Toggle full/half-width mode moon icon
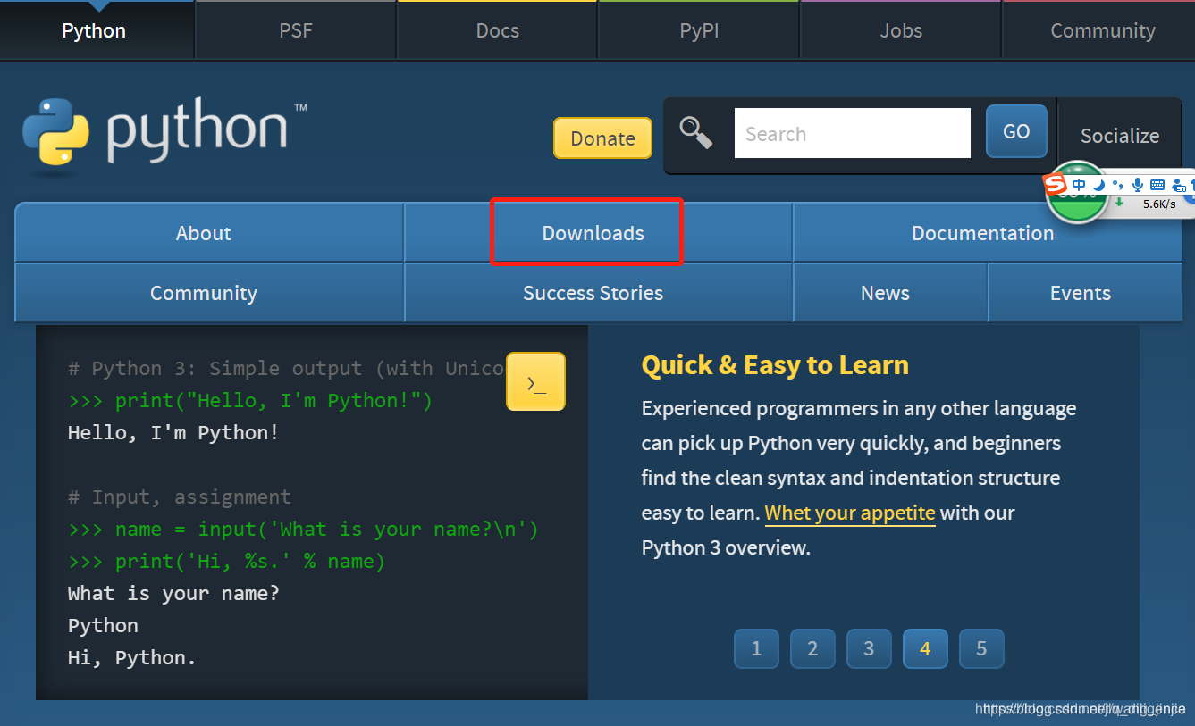The height and width of the screenshot is (726, 1195). click(x=1098, y=185)
